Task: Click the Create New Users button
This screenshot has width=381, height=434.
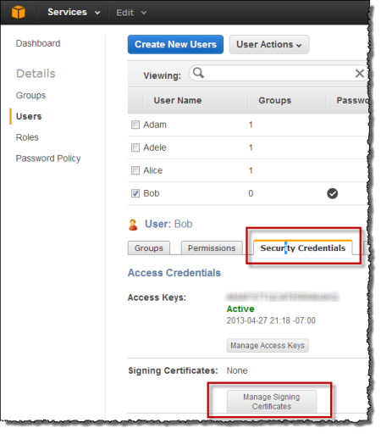Action: coord(175,44)
